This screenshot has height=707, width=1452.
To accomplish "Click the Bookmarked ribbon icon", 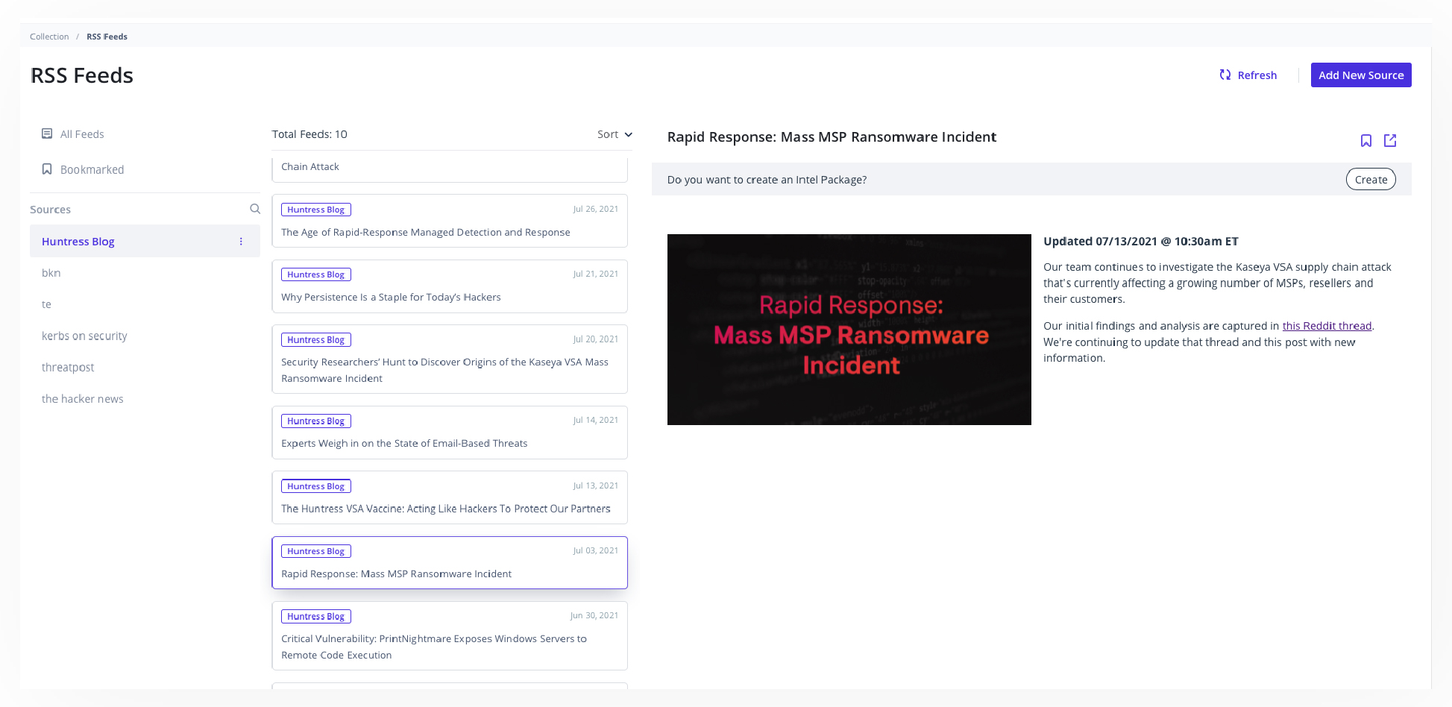I will [47, 169].
